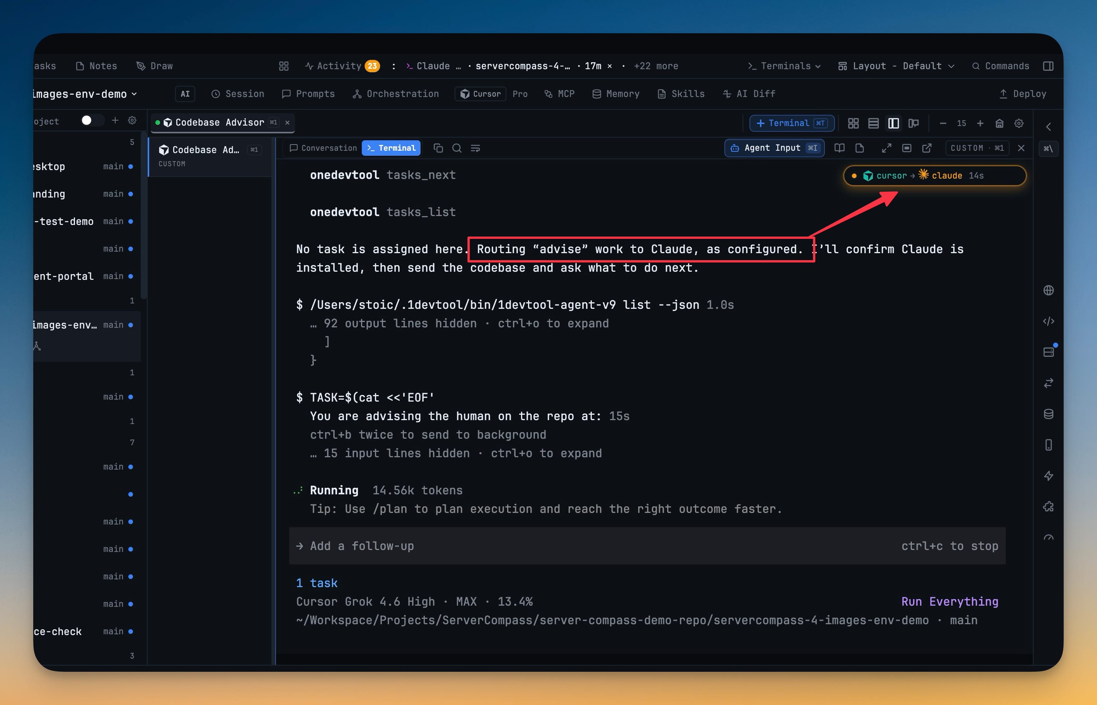This screenshot has height=705, width=1097.
Task: Show the +22 more sessions
Action: [x=656, y=66]
